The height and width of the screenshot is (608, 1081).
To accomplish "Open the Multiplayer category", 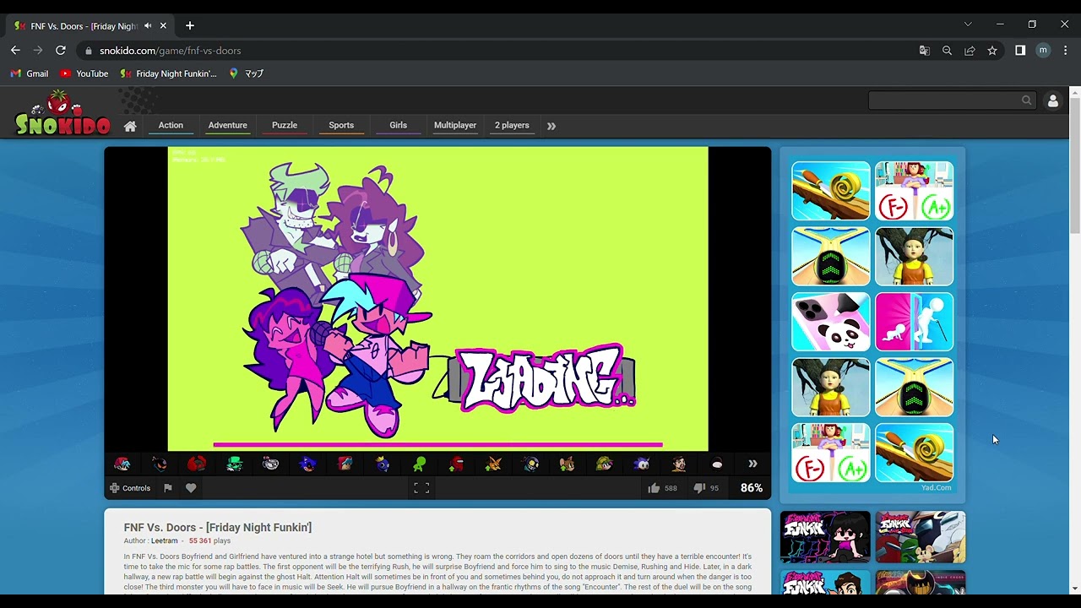I will click(455, 126).
